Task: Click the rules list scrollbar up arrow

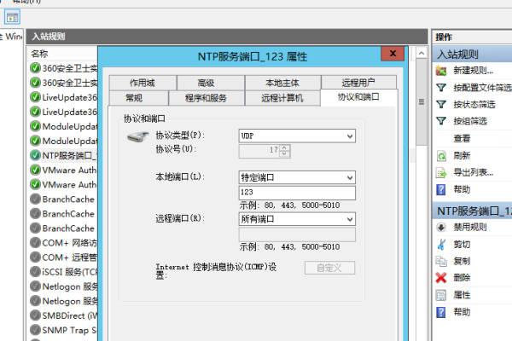Action: [x=422, y=53]
